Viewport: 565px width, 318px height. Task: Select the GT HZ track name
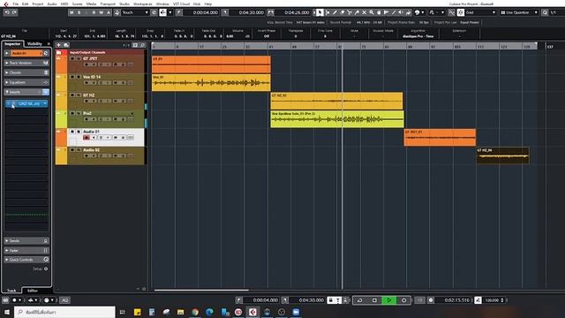pos(88,95)
